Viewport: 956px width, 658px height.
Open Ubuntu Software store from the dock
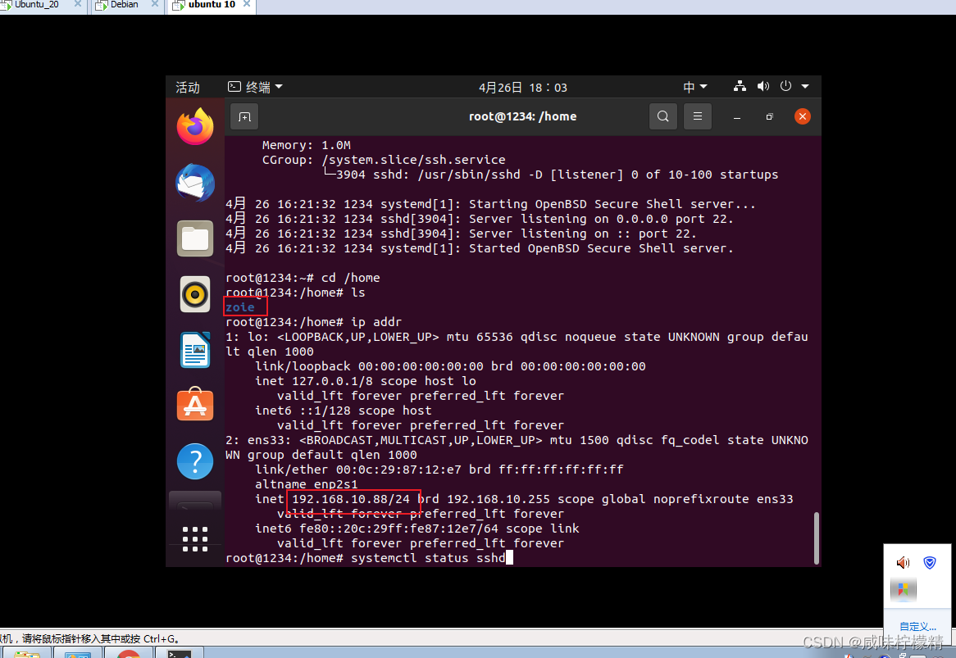(194, 404)
